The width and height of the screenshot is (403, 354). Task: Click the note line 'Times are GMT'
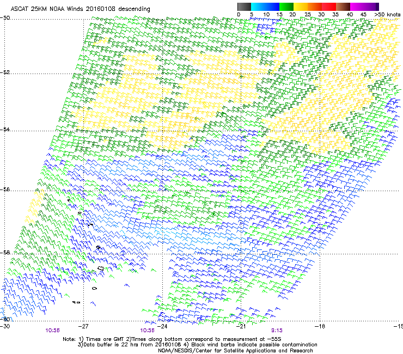pyautogui.click(x=172, y=339)
